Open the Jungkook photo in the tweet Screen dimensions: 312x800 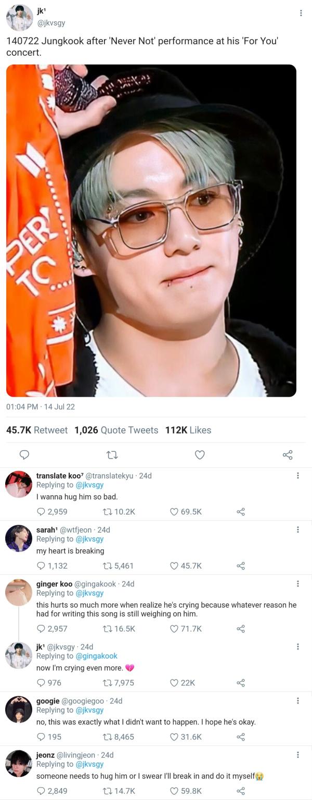[x=151, y=230]
